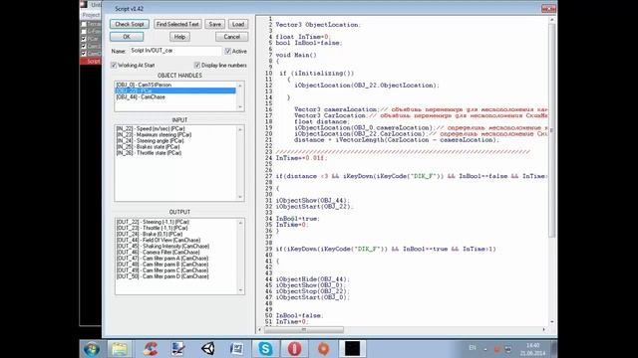
Task: Open the taskbar clock showing 14:40
Action: [532, 349]
